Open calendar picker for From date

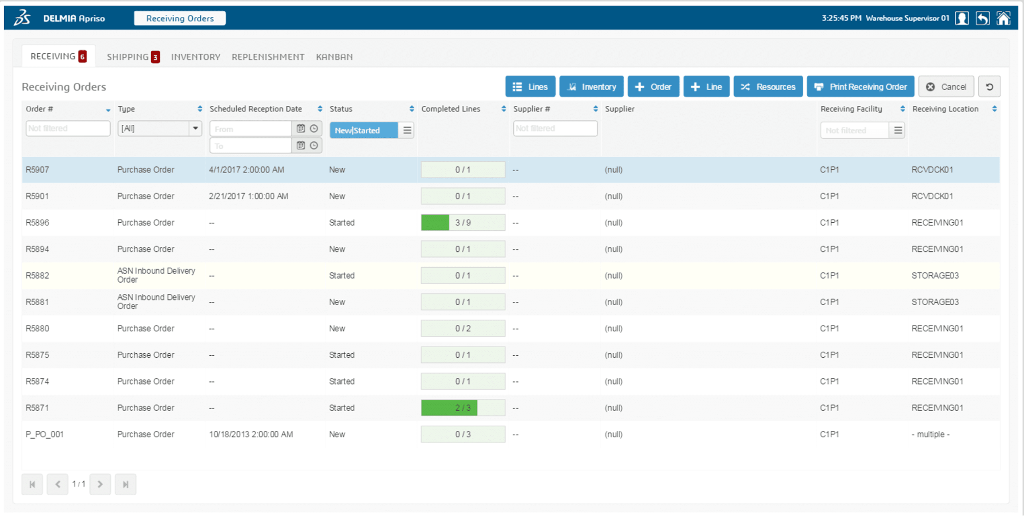pyautogui.click(x=301, y=129)
